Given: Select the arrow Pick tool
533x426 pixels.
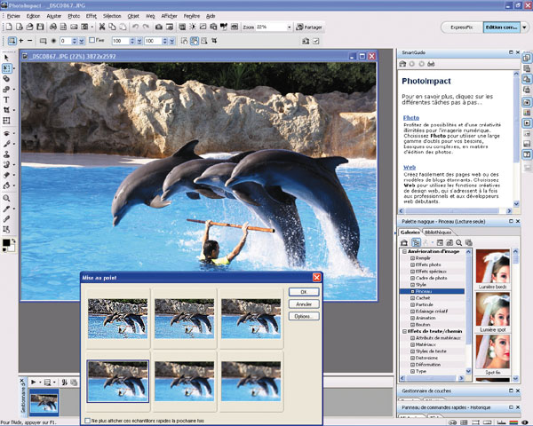Looking at the screenshot, I should point(7,57).
